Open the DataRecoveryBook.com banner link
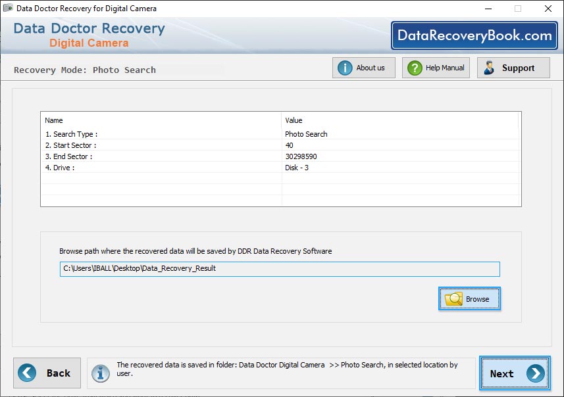This screenshot has height=397, width=564. coord(473,35)
